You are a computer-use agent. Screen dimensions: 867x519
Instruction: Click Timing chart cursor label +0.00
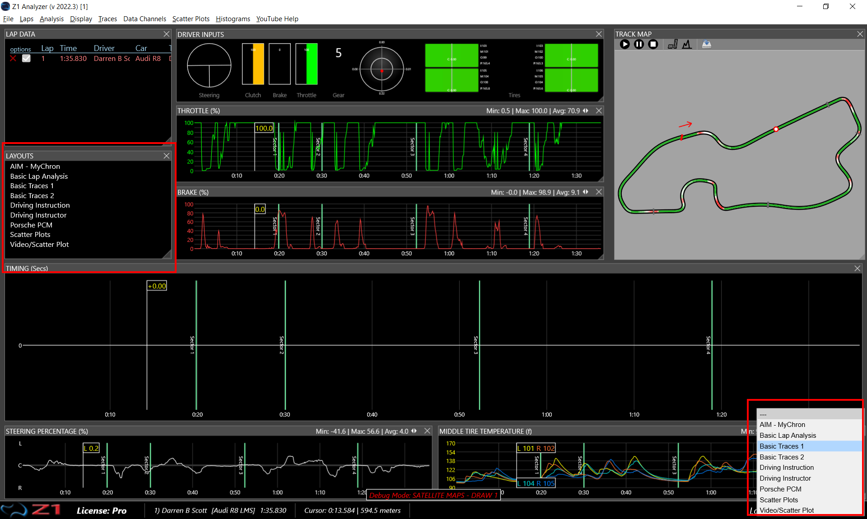coord(157,286)
